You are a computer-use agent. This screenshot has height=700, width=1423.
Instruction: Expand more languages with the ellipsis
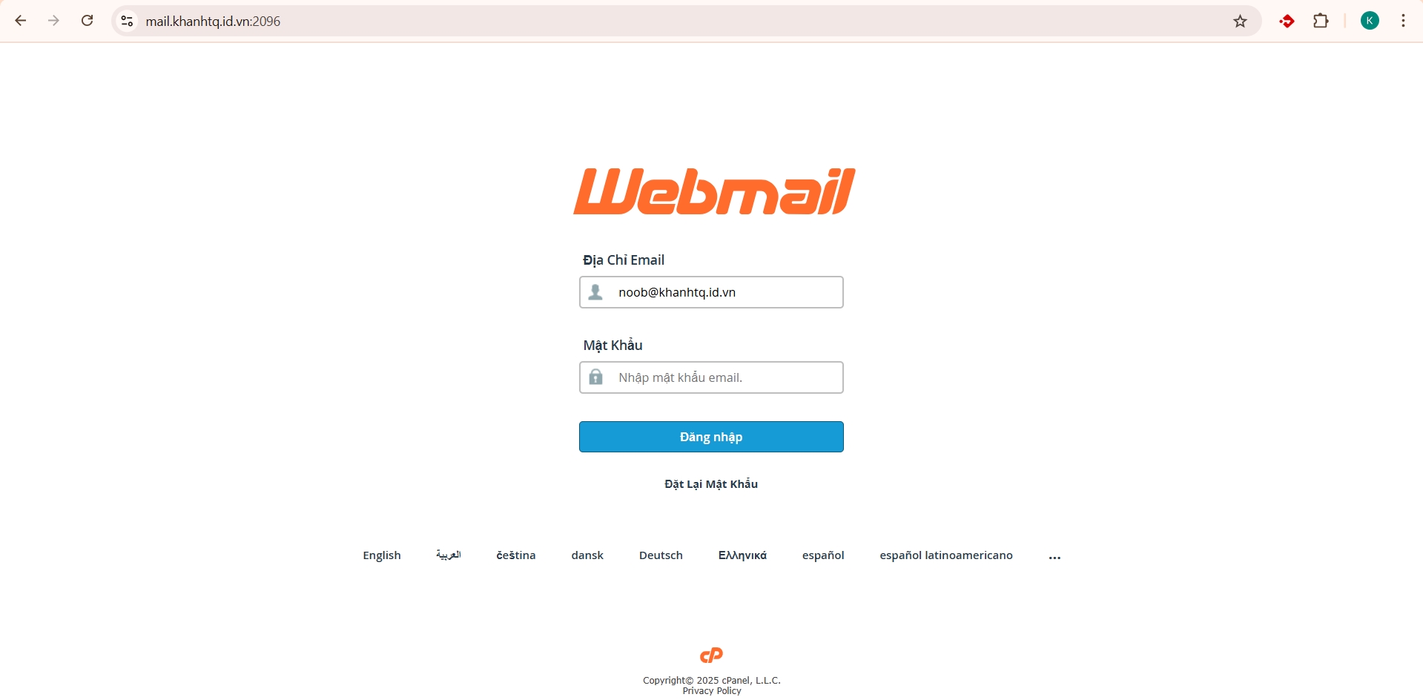point(1054,556)
